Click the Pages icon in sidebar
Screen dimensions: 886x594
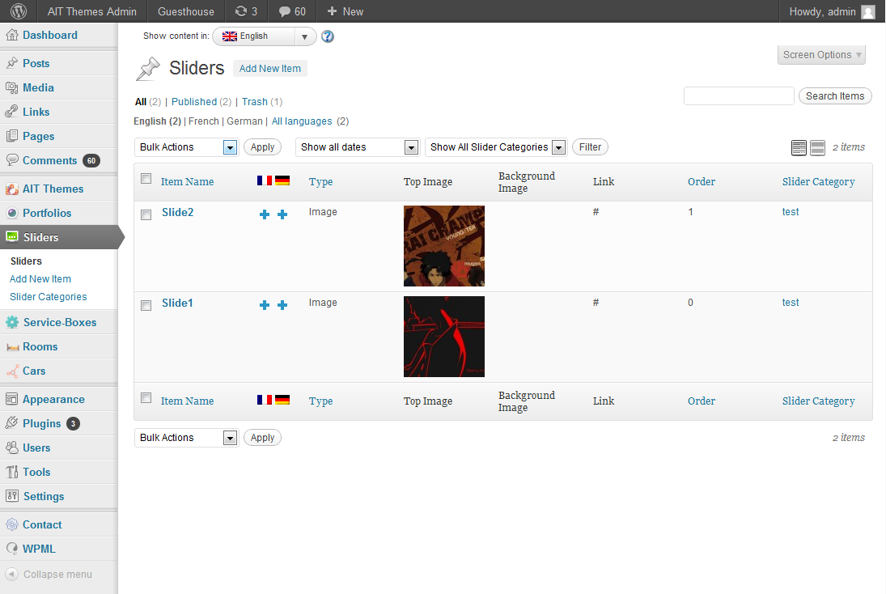click(12, 136)
